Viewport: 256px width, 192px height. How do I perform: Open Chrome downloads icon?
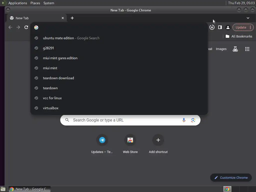(x=212, y=27)
